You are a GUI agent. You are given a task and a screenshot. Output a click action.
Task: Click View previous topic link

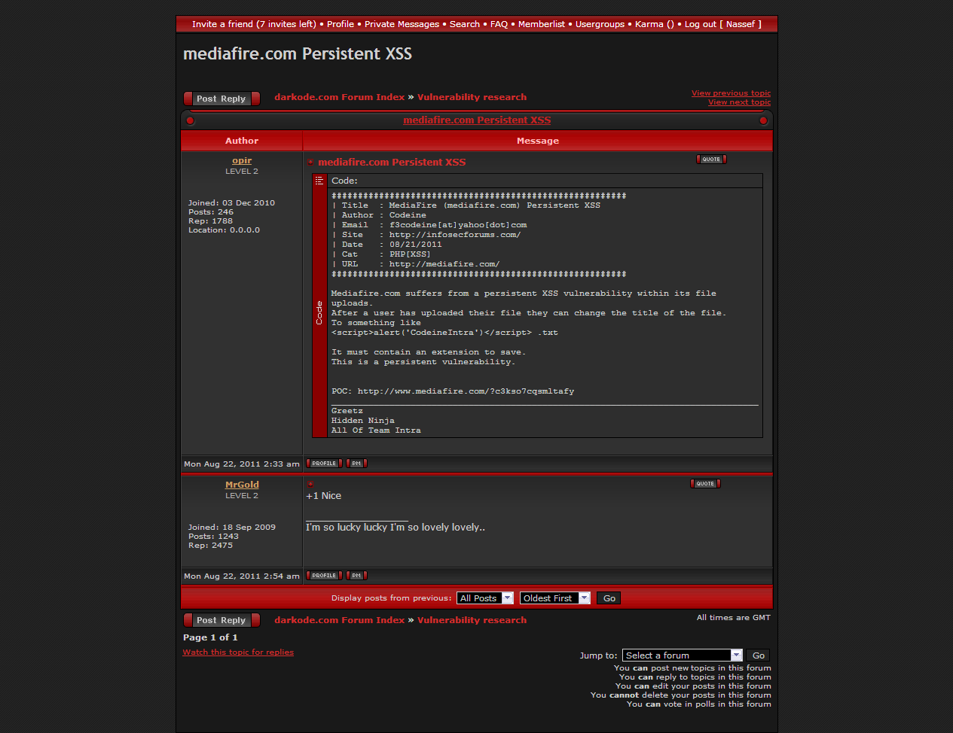click(731, 93)
